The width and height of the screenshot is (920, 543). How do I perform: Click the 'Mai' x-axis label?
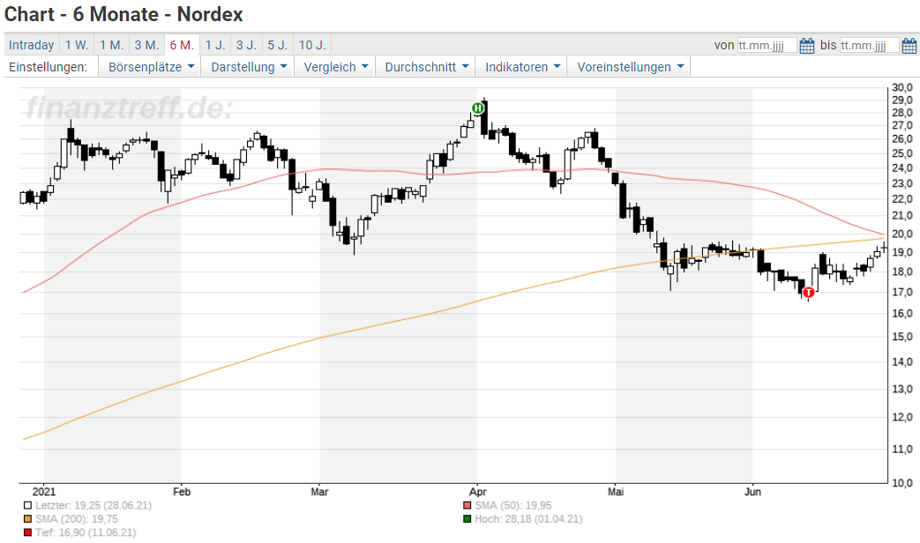[616, 492]
